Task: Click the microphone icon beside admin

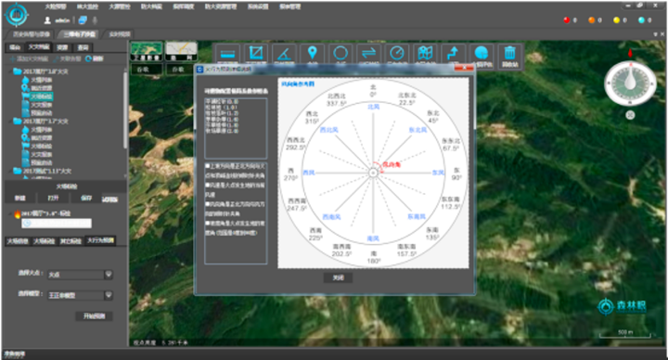Action: 95,20
